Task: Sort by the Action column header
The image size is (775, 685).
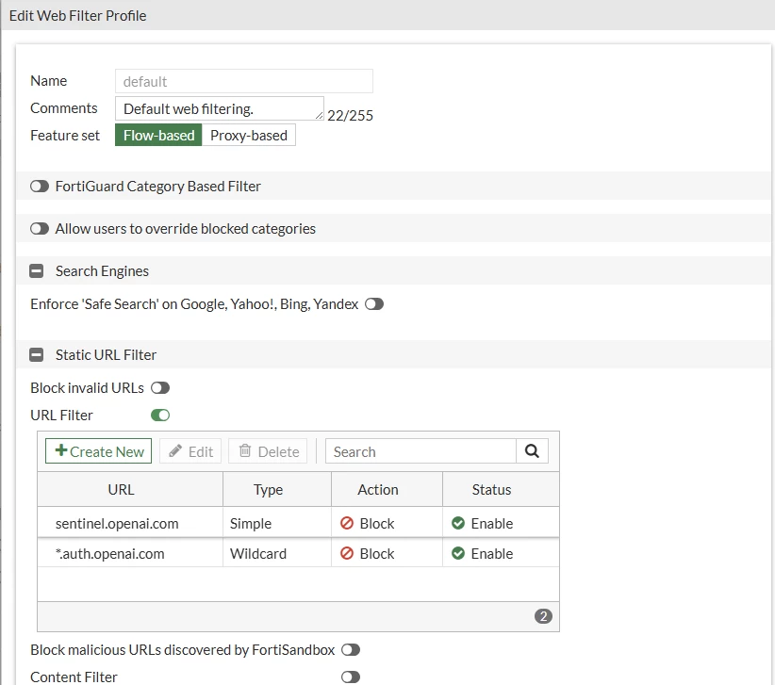Action: 387,489
